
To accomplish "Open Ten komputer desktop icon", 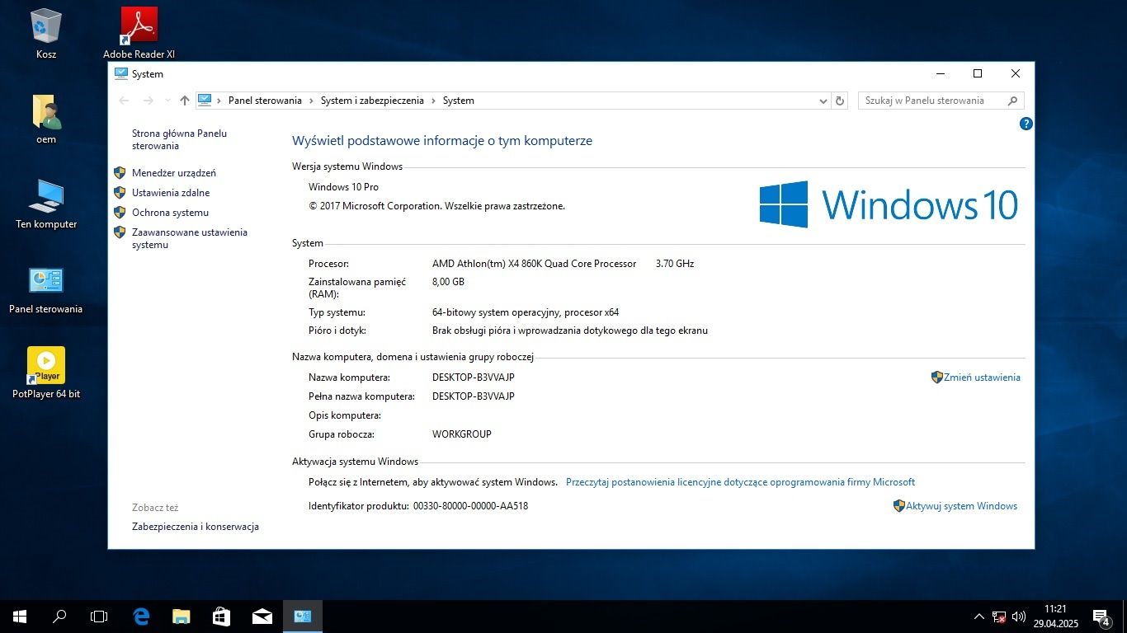I will tap(46, 204).
